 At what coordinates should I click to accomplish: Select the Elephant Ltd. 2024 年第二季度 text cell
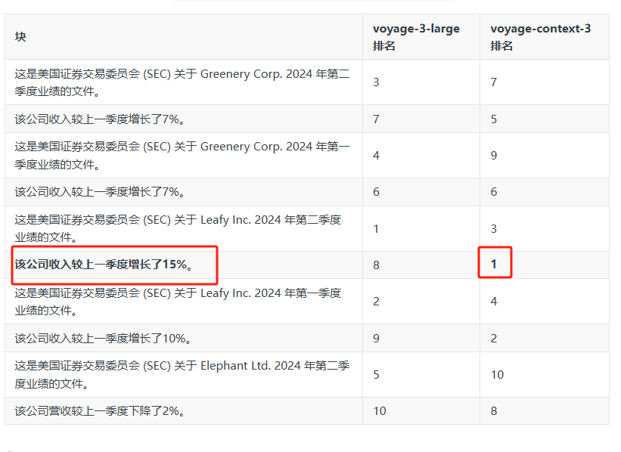[182, 374]
